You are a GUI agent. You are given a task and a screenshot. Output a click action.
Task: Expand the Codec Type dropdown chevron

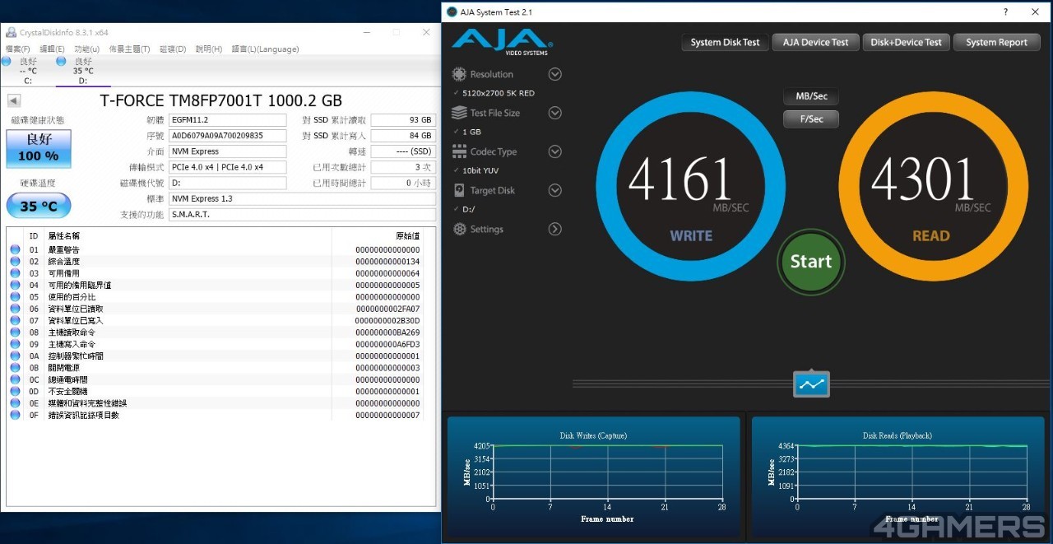pos(555,151)
